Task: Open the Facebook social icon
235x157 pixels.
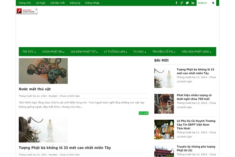Action: tap(176, 3)
